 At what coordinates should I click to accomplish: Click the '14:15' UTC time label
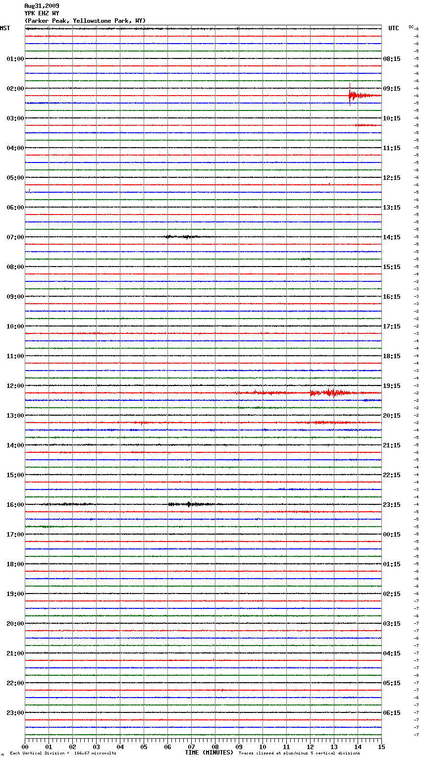[x=392, y=237]
